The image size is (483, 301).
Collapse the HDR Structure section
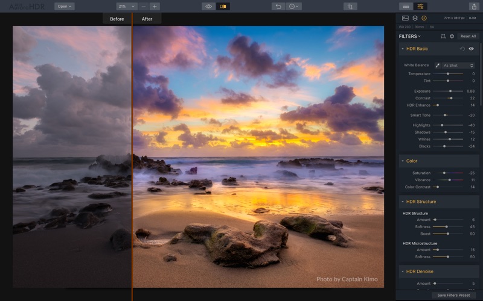tap(403, 202)
